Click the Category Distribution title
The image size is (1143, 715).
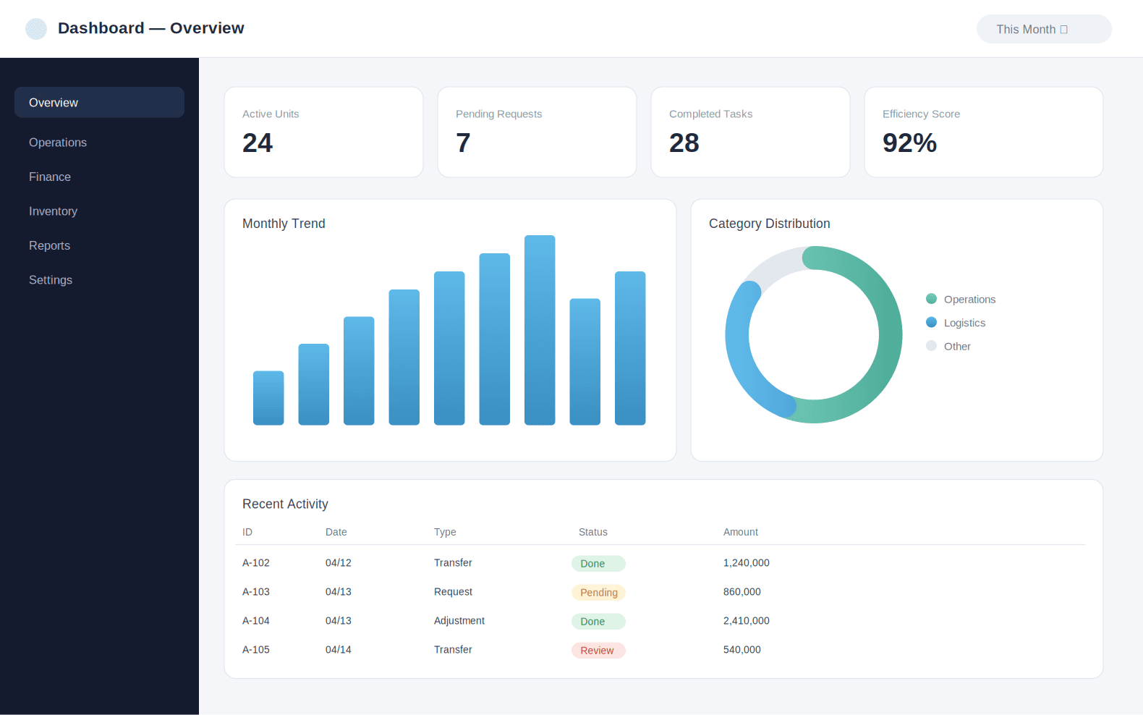click(x=770, y=224)
